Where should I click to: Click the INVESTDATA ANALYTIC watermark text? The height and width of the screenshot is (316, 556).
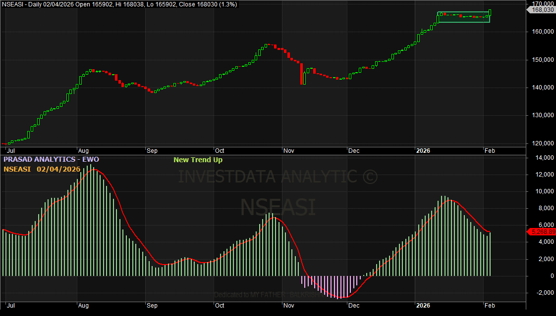pos(278,177)
